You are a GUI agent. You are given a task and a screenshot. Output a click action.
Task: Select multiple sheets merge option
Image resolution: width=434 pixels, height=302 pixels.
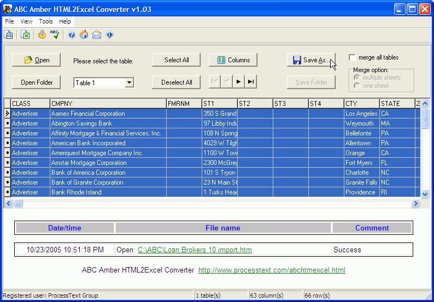click(357, 78)
